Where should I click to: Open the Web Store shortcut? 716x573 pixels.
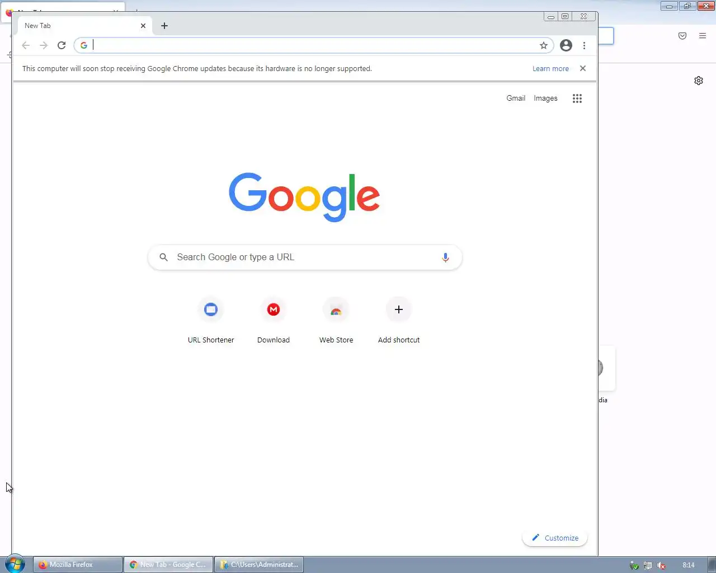336,321
